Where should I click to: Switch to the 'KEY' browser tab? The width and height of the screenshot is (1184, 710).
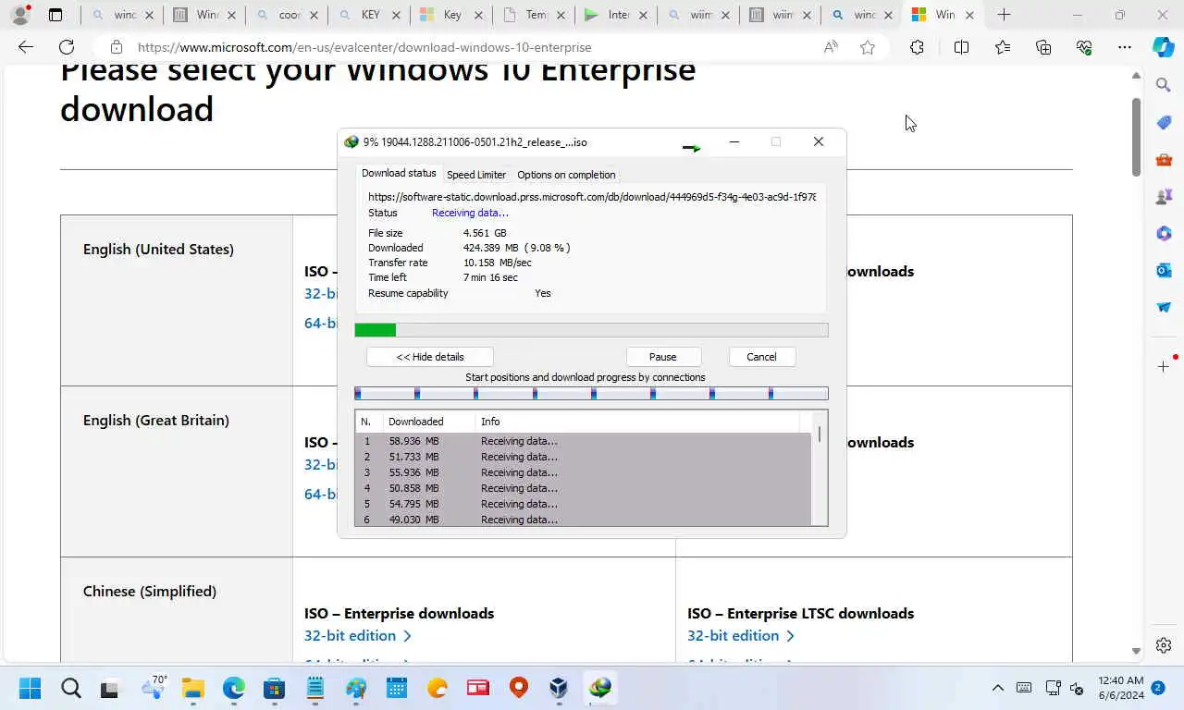[x=370, y=15]
